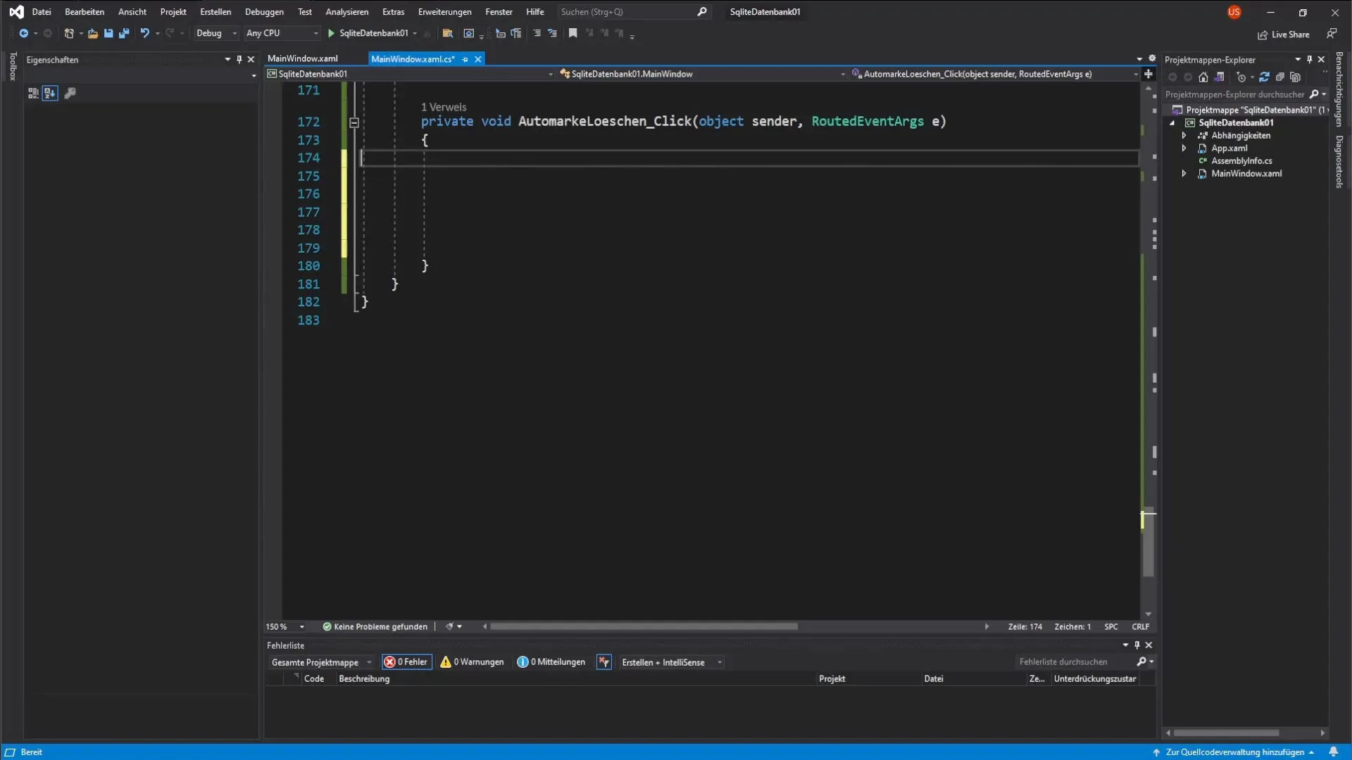Toggle the 0 Warnungen filter button

tap(472, 662)
